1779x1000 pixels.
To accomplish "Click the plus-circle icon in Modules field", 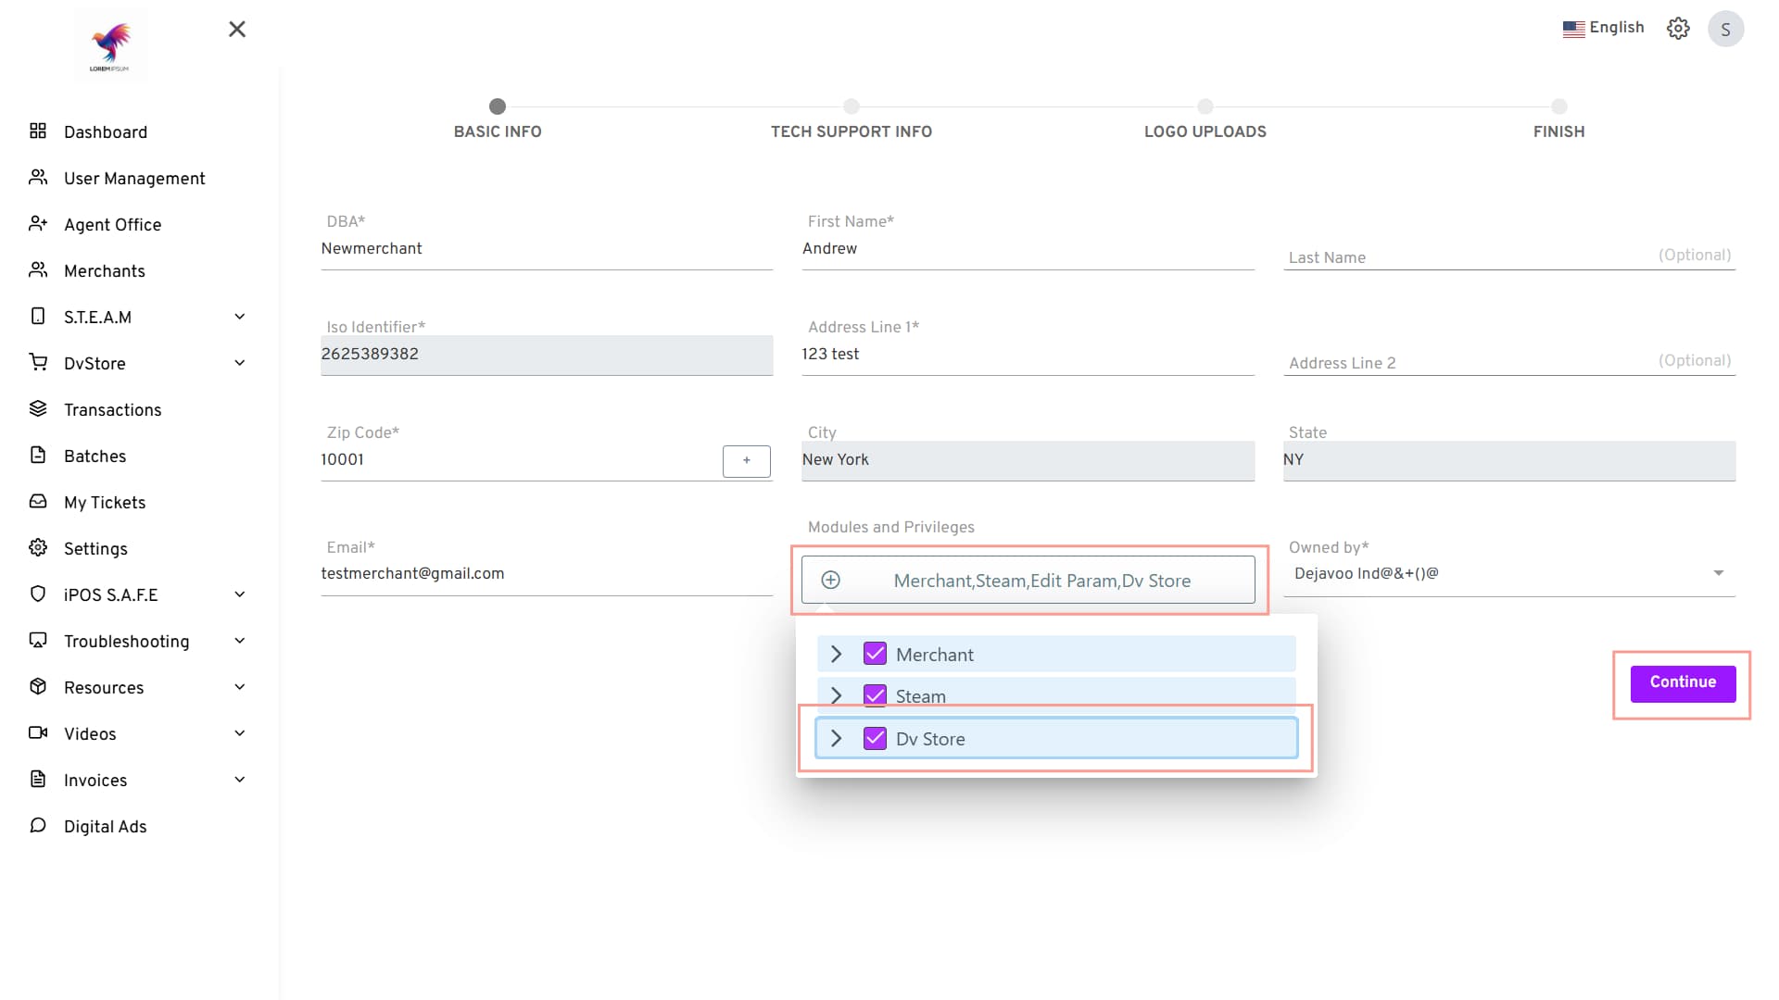I will [x=831, y=580].
